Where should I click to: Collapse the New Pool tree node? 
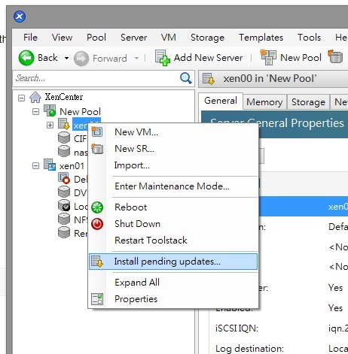point(36,111)
